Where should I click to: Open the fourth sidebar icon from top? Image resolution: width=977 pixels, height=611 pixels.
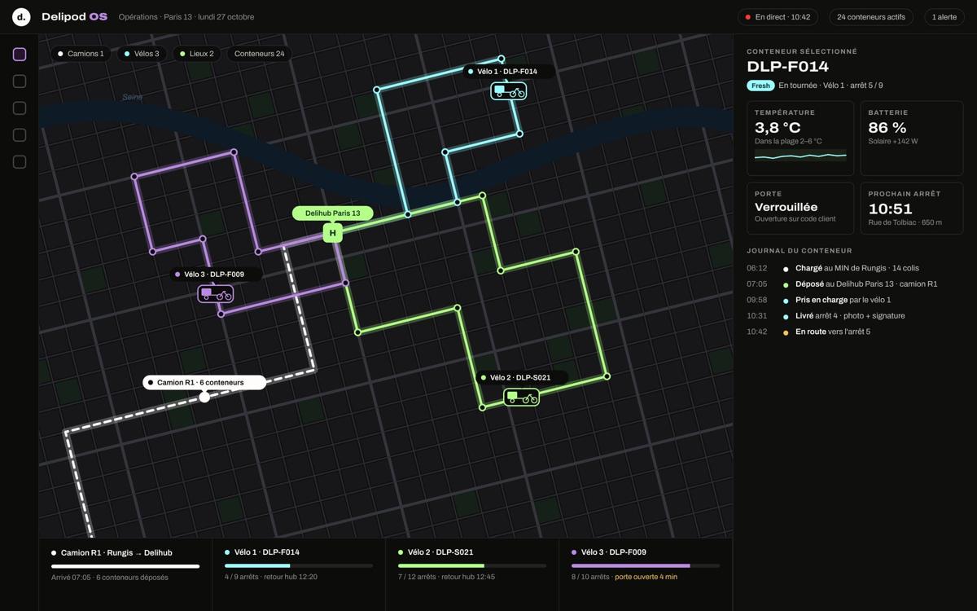pos(20,135)
